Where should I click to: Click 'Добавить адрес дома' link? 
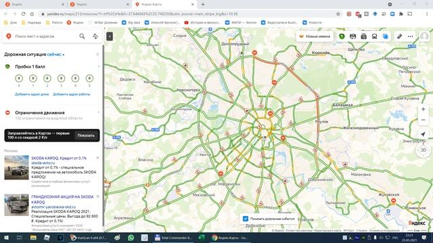[x=32, y=94]
